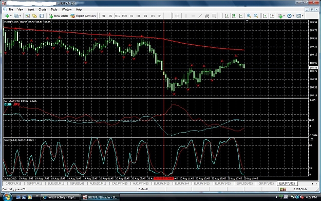Open the Charts menu
This screenshot has height=201, width=321.
coord(43,9)
